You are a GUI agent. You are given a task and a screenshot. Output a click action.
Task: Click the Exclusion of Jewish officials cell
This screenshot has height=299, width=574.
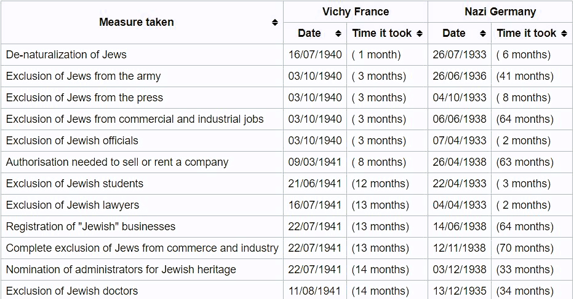point(72,141)
